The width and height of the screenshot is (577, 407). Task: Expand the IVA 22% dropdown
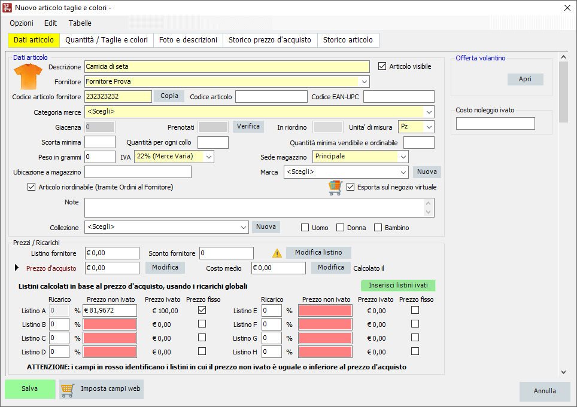coord(208,157)
